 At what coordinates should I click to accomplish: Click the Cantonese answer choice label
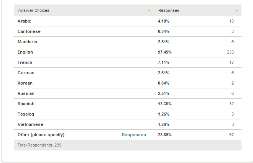(29, 31)
